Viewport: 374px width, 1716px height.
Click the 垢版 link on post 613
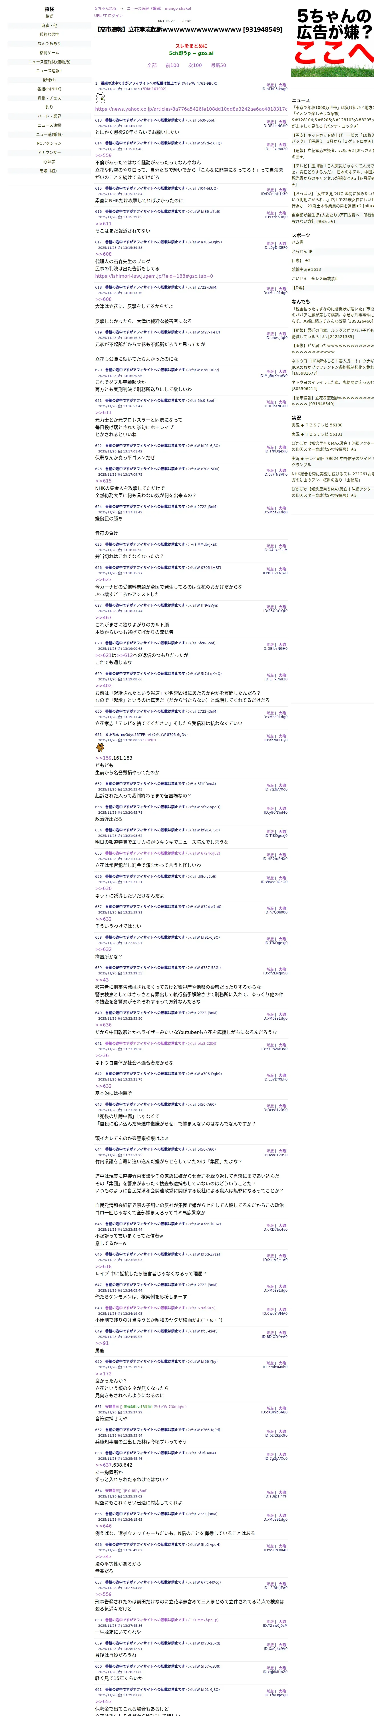pyautogui.click(x=270, y=122)
